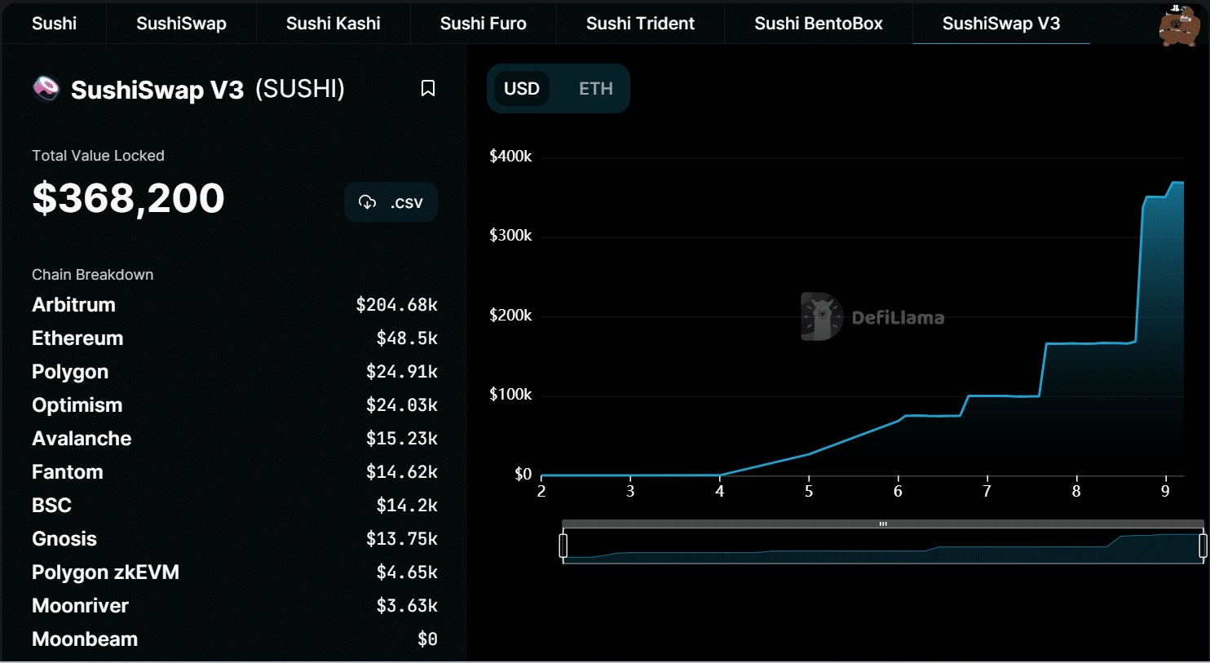Click the Arbitrum chain name
The height and width of the screenshot is (663, 1210).
pos(73,305)
